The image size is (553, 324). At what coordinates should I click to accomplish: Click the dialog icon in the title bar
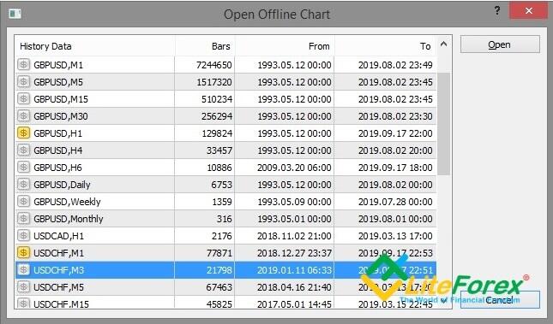15,14
